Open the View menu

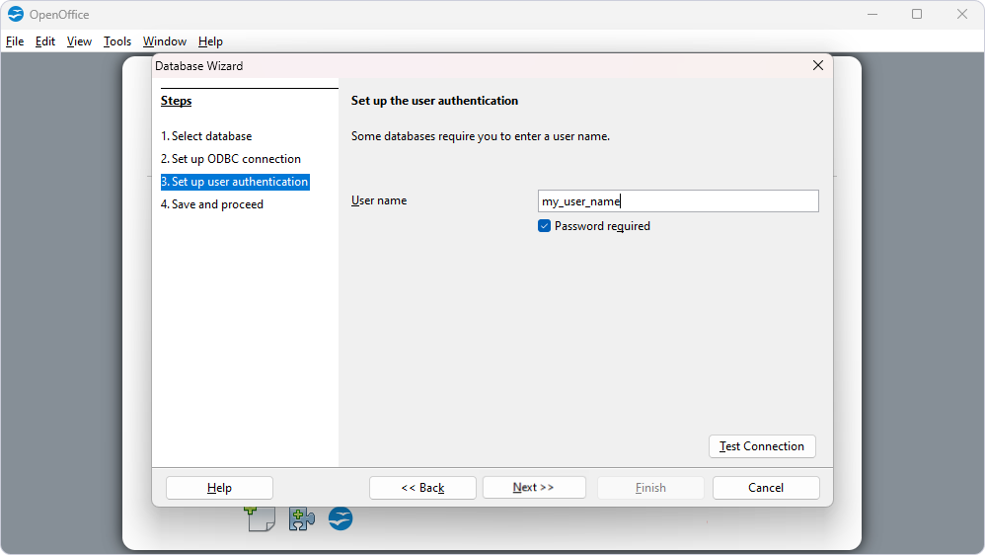tap(79, 41)
